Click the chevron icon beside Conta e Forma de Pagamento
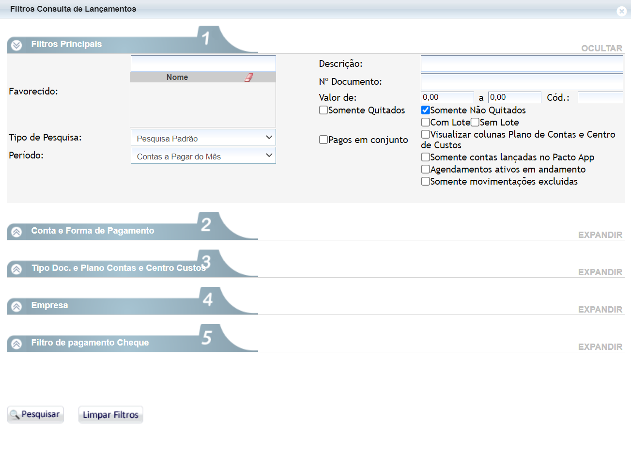631x456 pixels. (16, 232)
